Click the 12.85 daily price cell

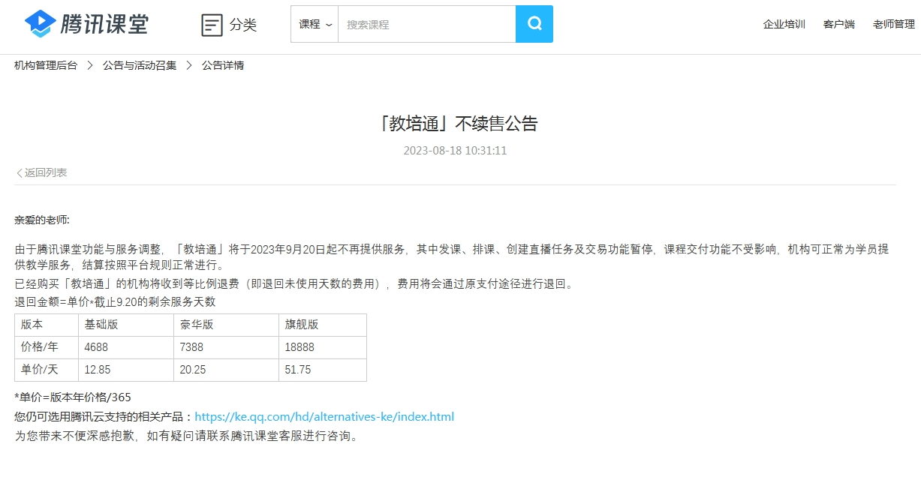coord(126,370)
